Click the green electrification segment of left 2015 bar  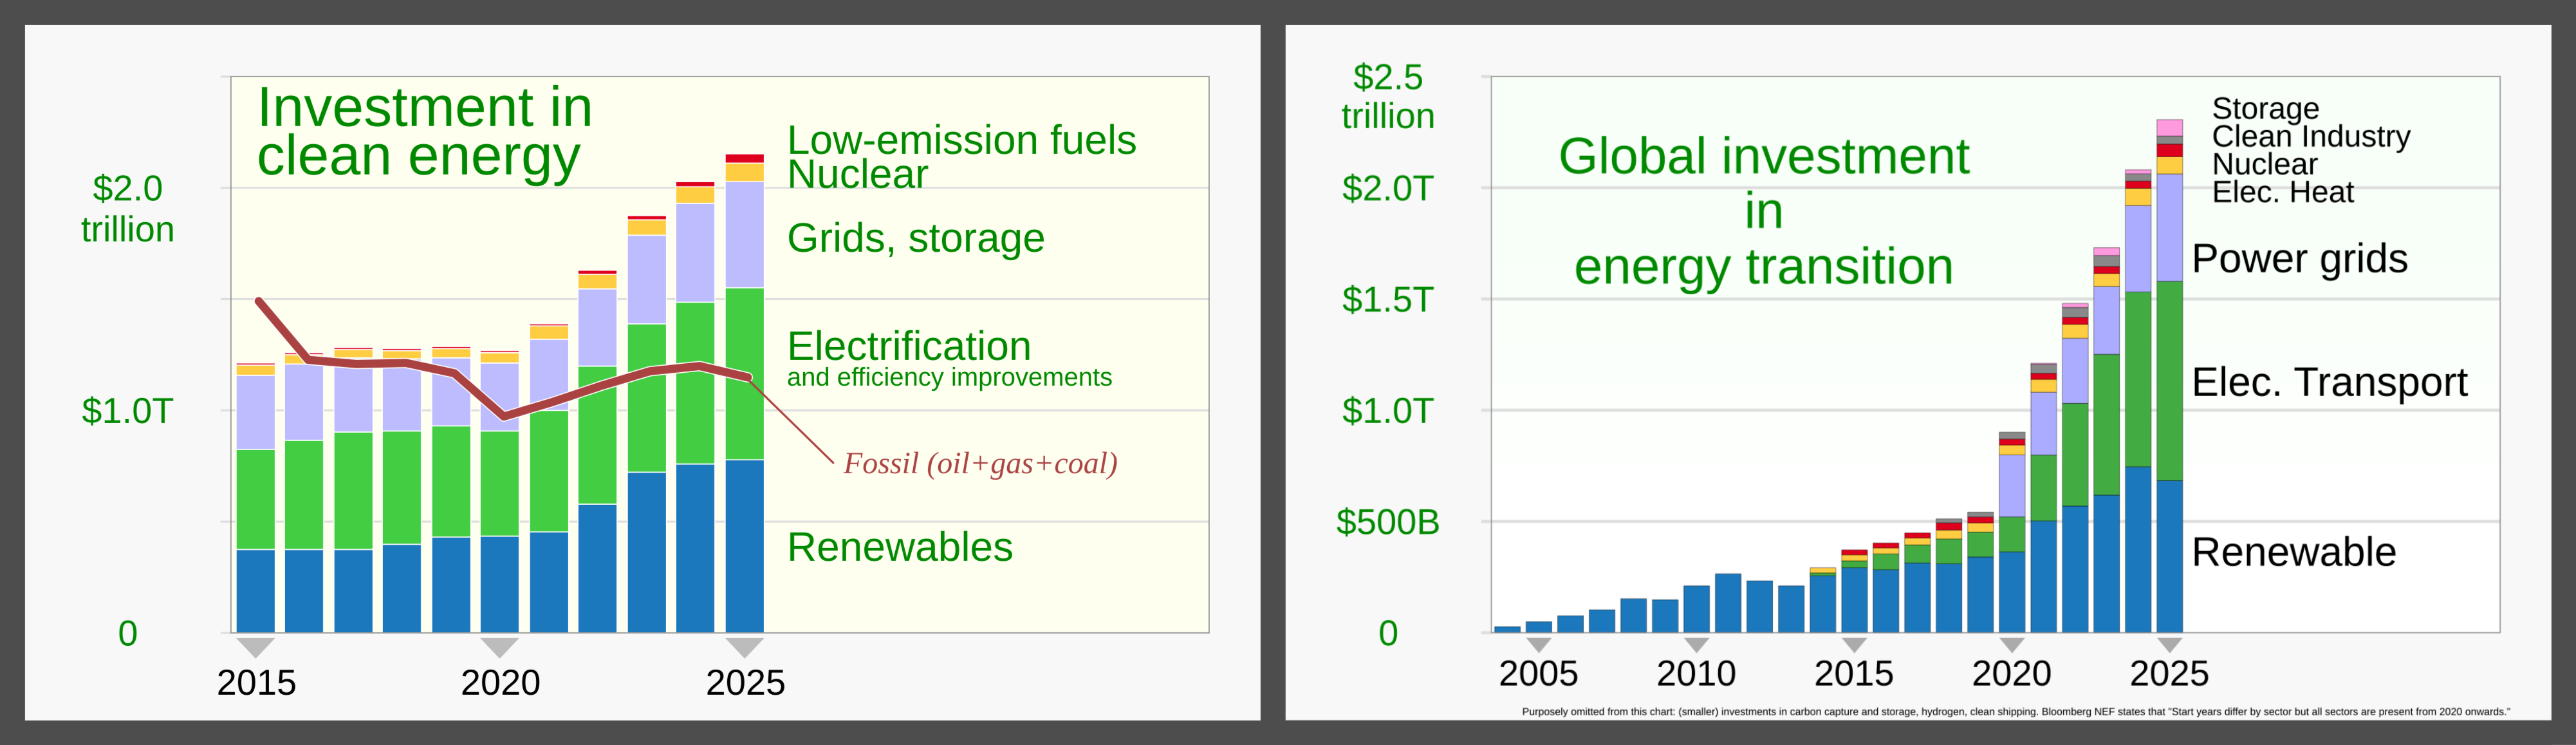(255, 499)
